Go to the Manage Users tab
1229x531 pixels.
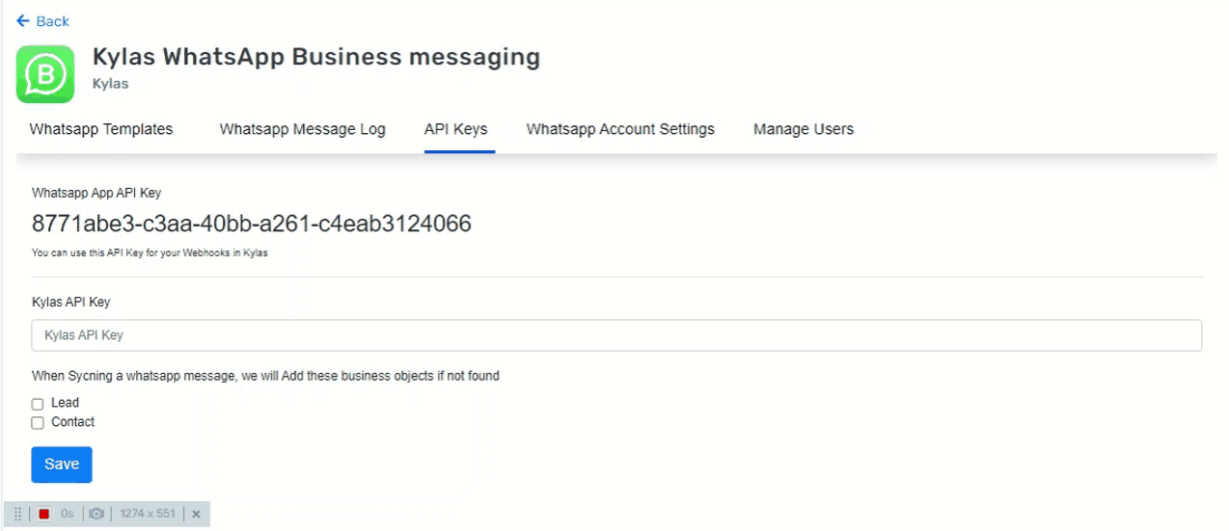(804, 129)
